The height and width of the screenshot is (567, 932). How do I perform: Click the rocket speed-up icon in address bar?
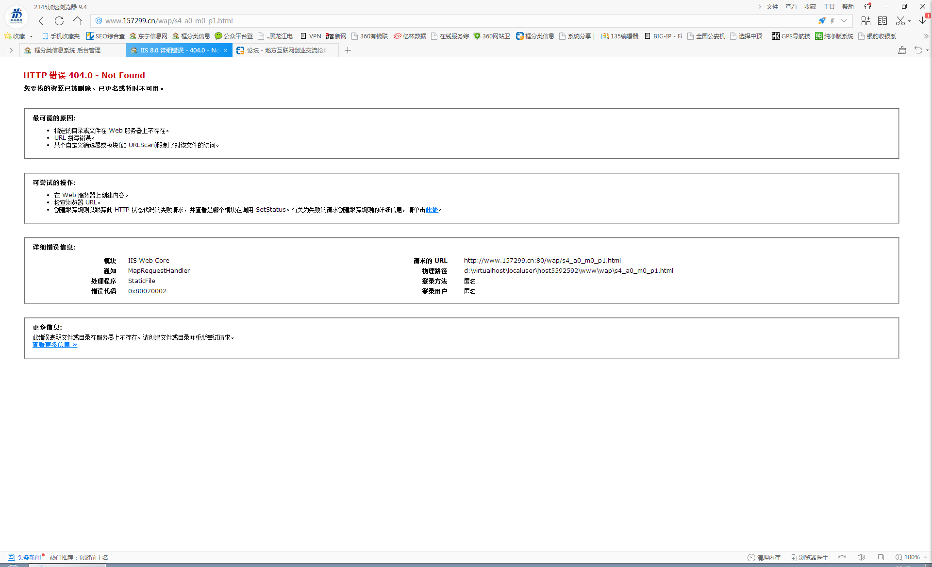click(821, 21)
